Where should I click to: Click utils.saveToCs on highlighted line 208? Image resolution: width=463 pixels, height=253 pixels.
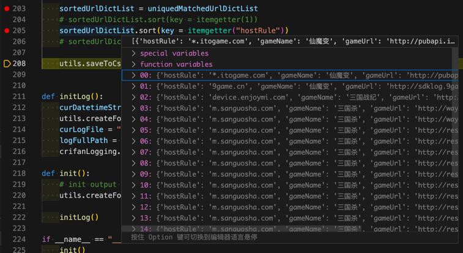(90, 64)
